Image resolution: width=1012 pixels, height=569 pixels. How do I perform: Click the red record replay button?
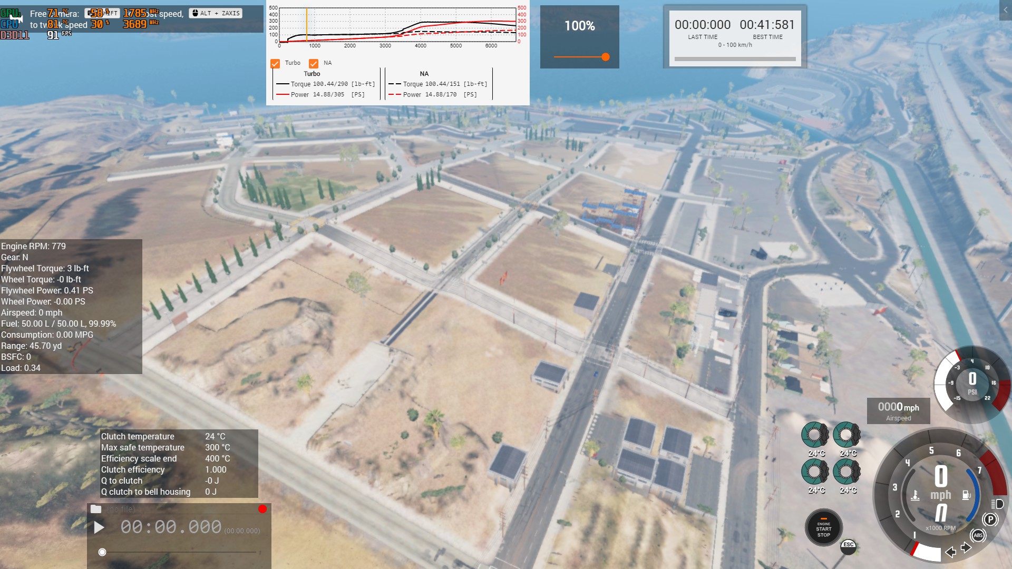(262, 509)
